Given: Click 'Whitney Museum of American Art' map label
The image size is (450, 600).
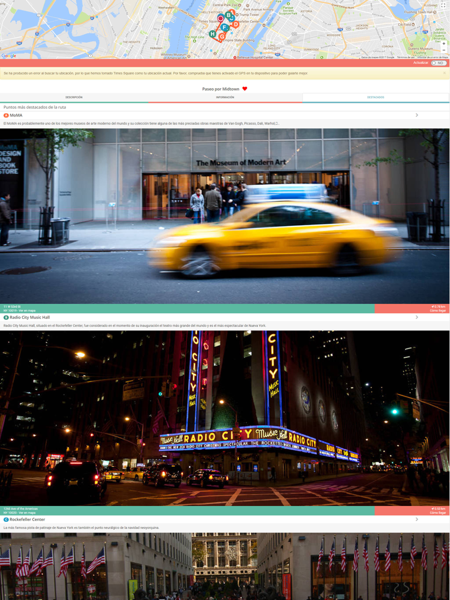Looking at the screenshot, I should click(174, 56).
